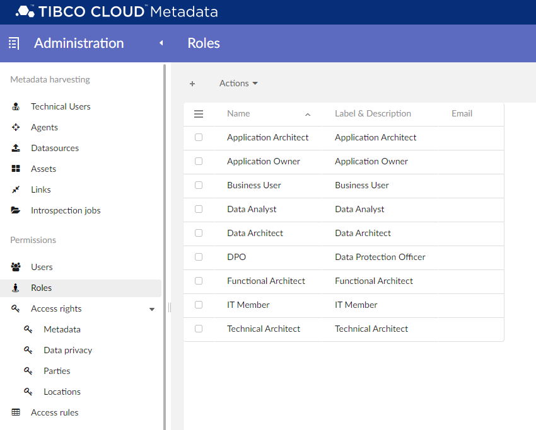Check the Business User row checkbox
The image size is (536, 430).
tap(199, 185)
